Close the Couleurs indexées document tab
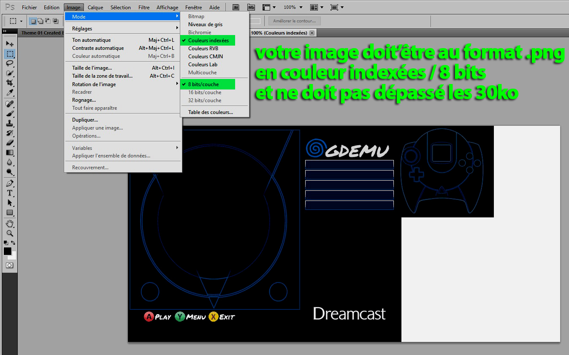This screenshot has height=355, width=569. coord(312,33)
